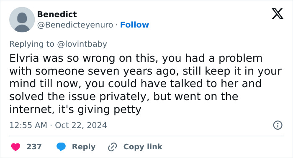Viewport: 293px width, 158px height.
Task: Select the Reply text label
Action: pos(84,147)
